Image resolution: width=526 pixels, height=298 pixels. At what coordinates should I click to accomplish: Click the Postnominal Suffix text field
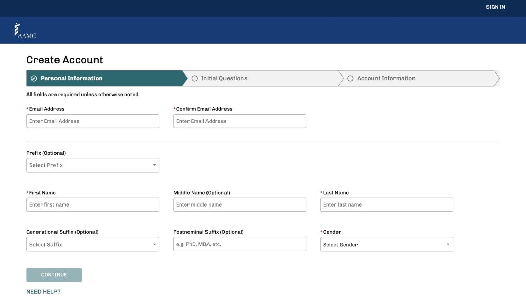(239, 245)
